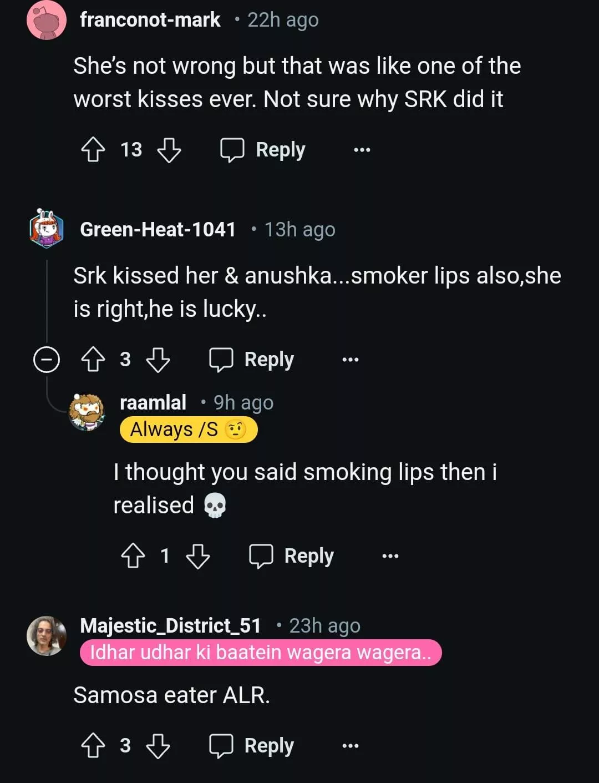Downvote Green-Heat-1041's comment
Image resolution: width=599 pixels, height=783 pixels.
point(158,359)
